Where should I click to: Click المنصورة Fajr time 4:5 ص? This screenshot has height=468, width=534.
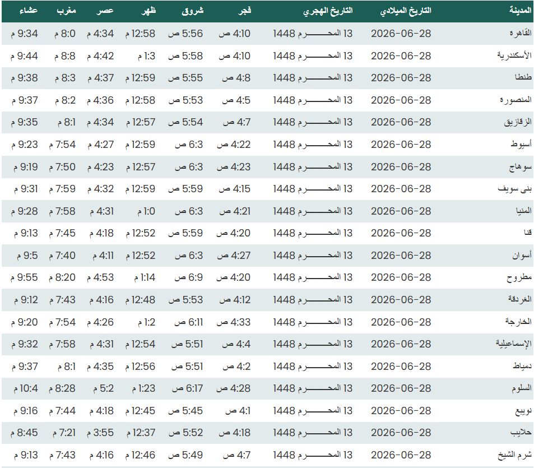click(236, 100)
